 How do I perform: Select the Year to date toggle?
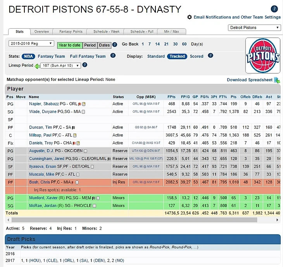point(70,45)
